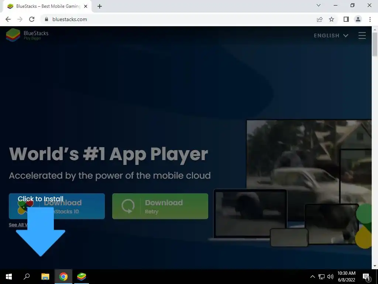
Task: Open the tab search chevron
Action: coord(319,5)
